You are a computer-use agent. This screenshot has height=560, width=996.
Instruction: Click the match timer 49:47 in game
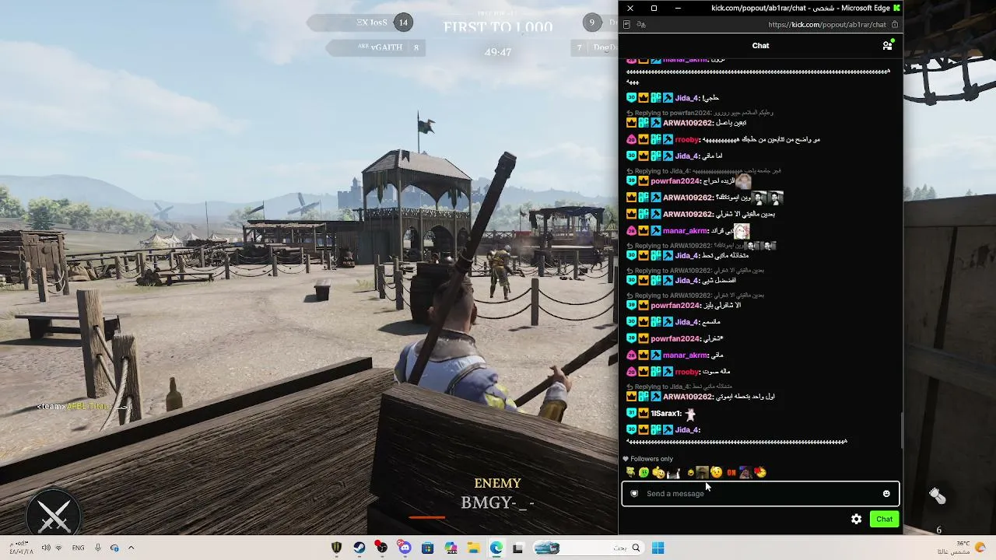click(x=498, y=52)
